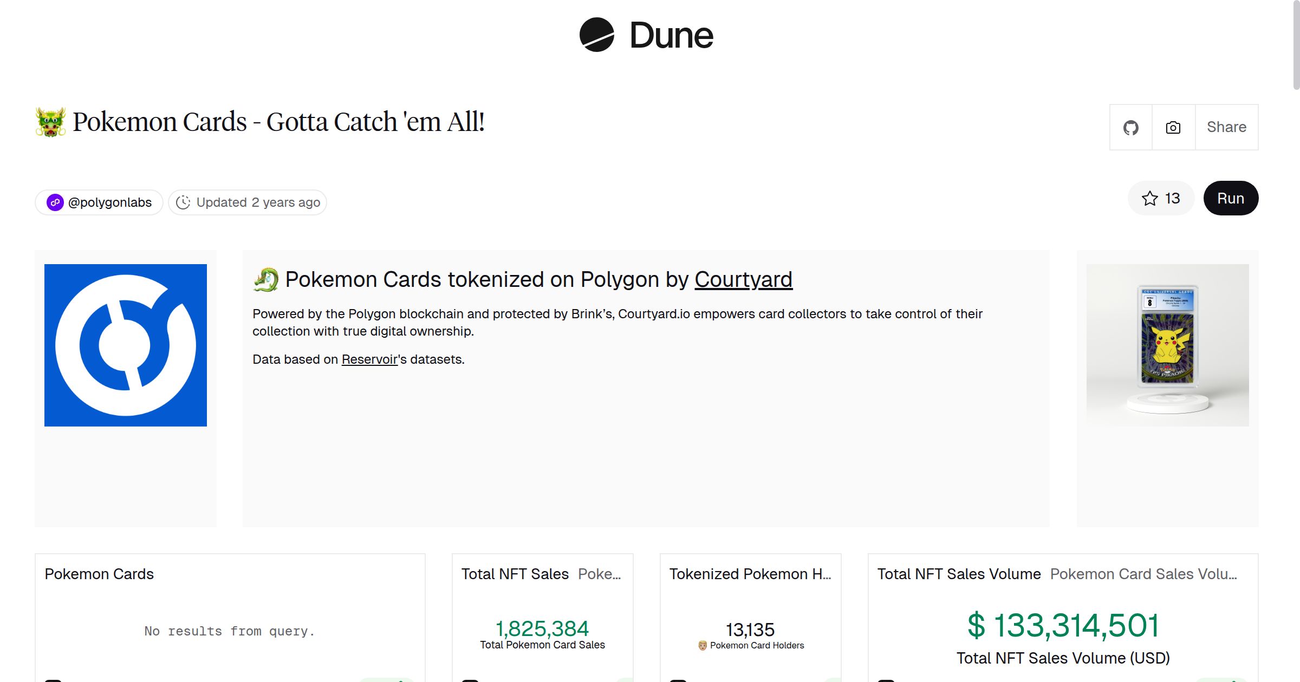The height and width of the screenshot is (682, 1300).
Task: Click the Dune wordmark text
Action: 671,36
